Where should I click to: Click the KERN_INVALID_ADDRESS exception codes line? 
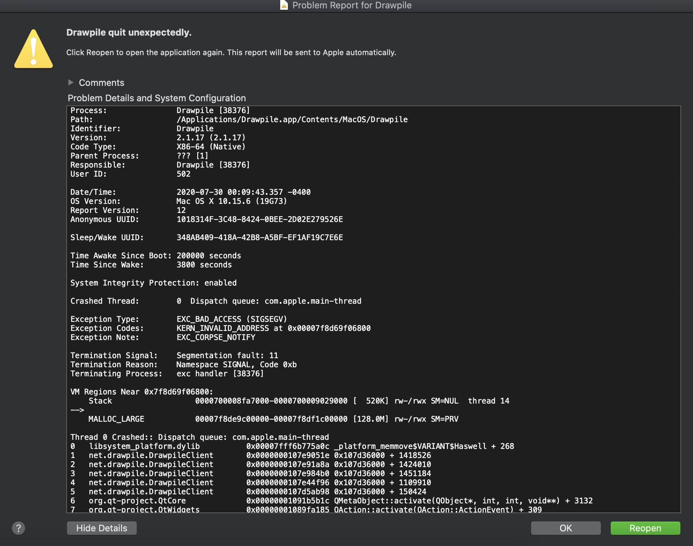coord(221,328)
